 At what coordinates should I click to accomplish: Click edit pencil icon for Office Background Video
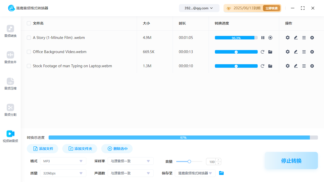tap(296, 52)
